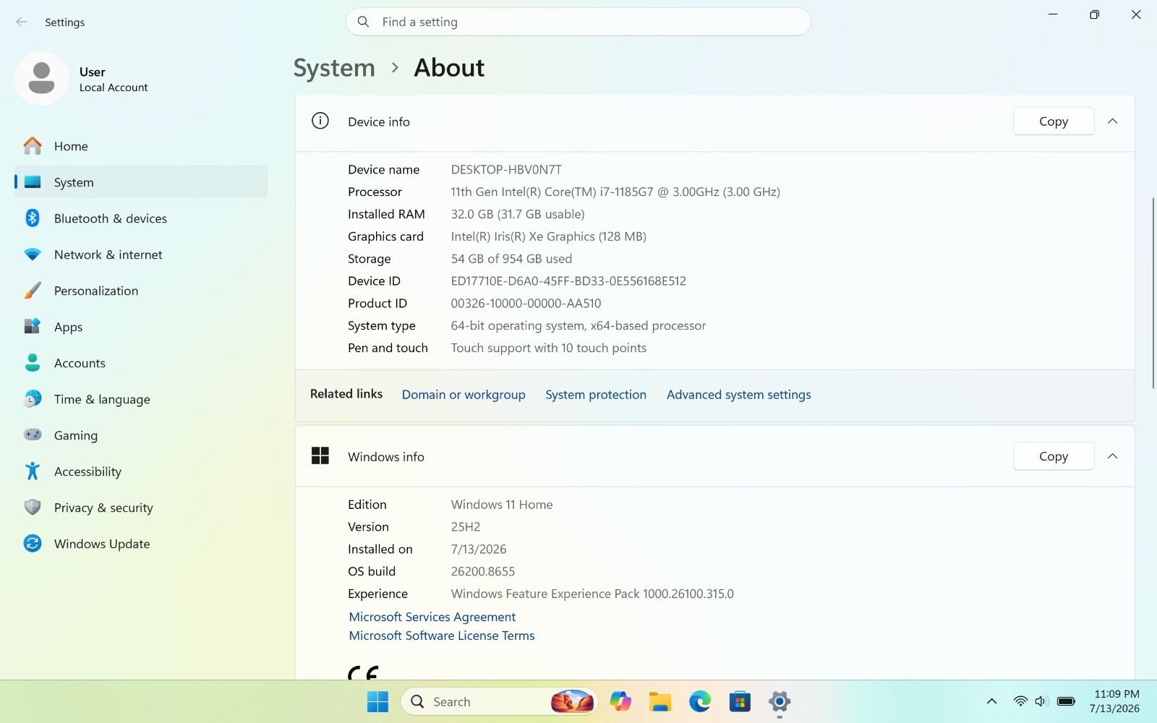Open Domain or workgroup link
Screen dimensions: 1157x723
(x=464, y=395)
